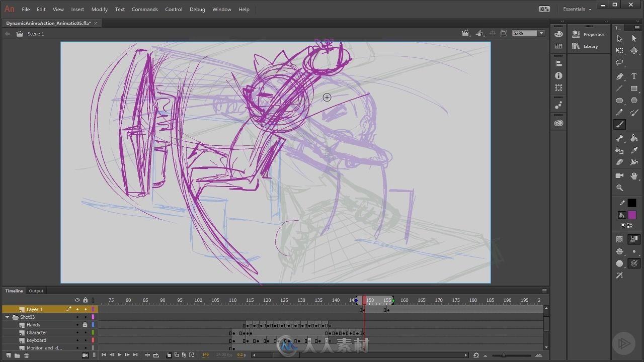The width and height of the screenshot is (644, 362).
Task: Select the Free Transform tool
Action: (620, 51)
